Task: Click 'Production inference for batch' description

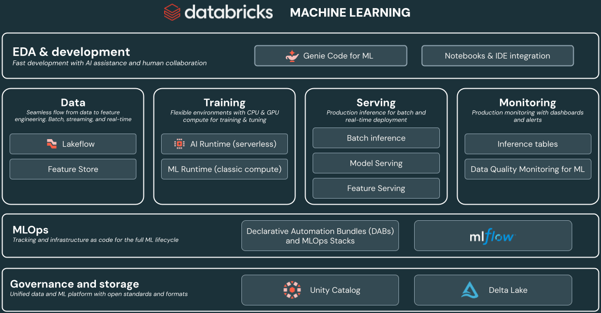Action: click(x=376, y=116)
